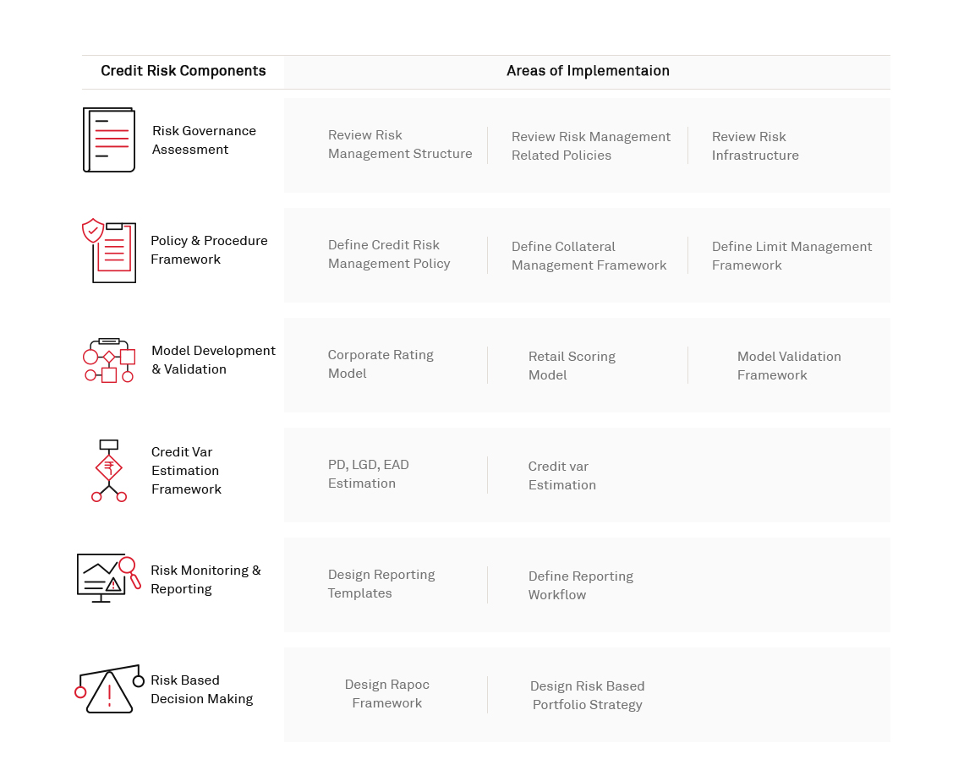Click the Risk Based Decision warning scale icon
Image resolution: width=964 pixels, height=781 pixels.
(x=109, y=689)
